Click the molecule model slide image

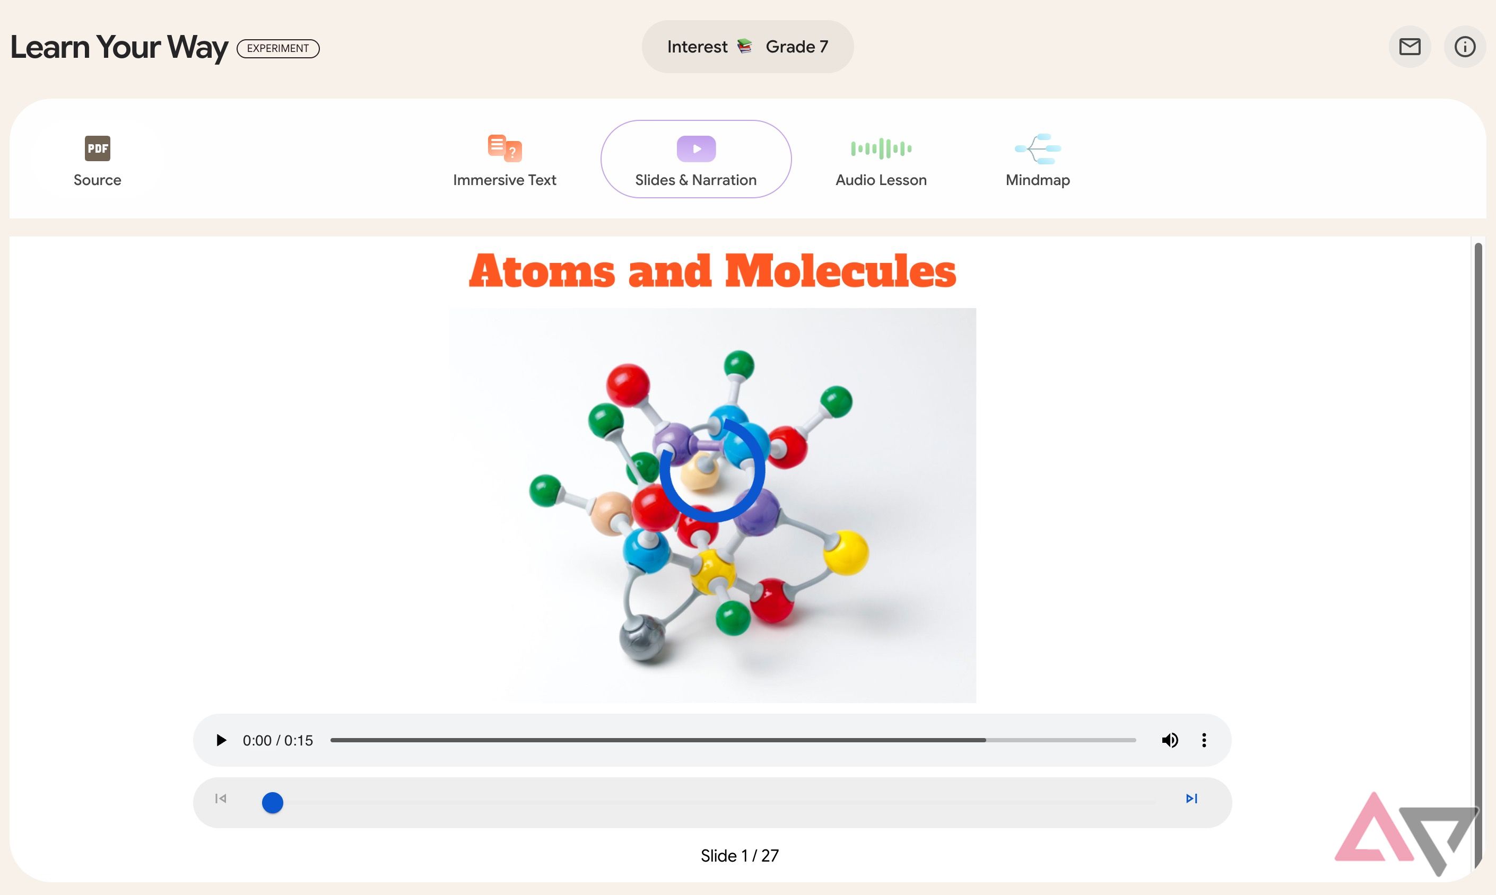coord(712,505)
